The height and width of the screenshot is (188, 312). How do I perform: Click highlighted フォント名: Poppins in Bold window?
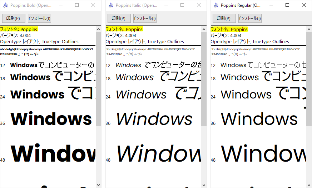(19, 29)
